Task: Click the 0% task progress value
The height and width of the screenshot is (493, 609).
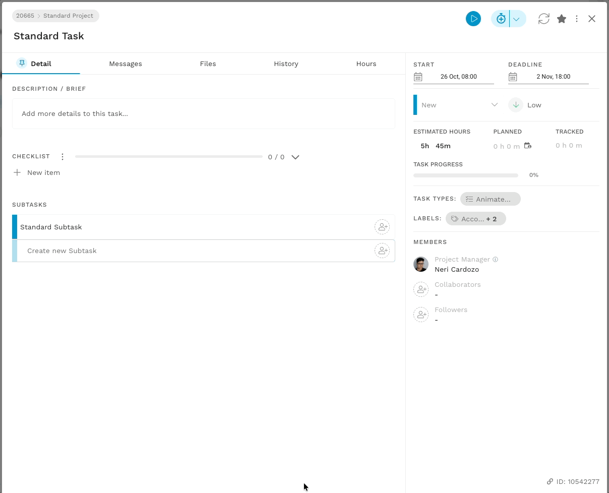Action: 534,175
